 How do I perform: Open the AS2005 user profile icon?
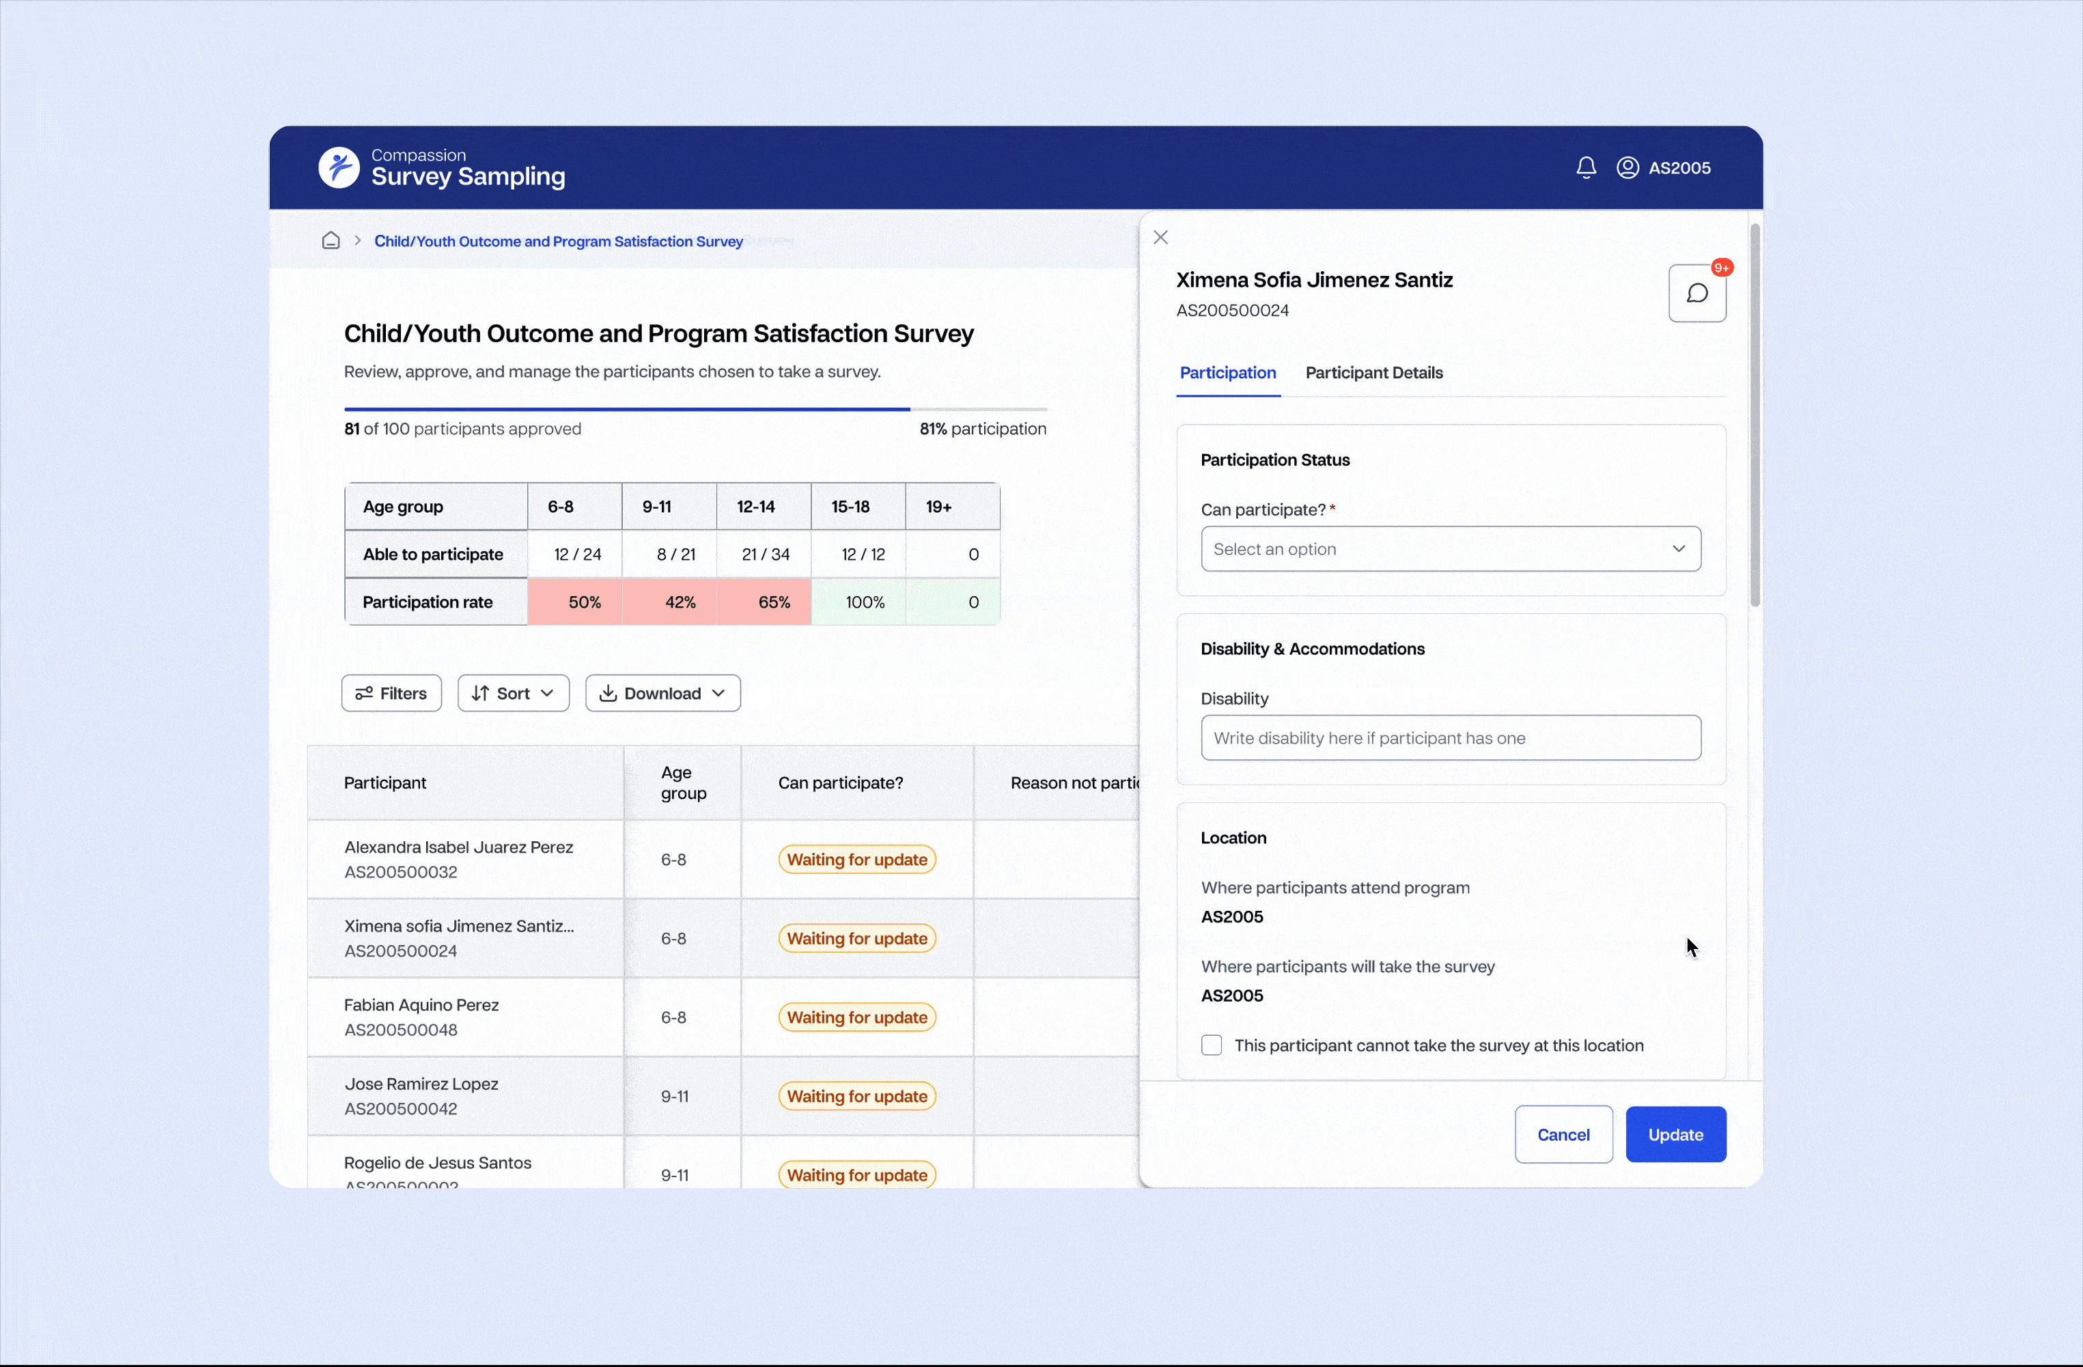point(1627,167)
